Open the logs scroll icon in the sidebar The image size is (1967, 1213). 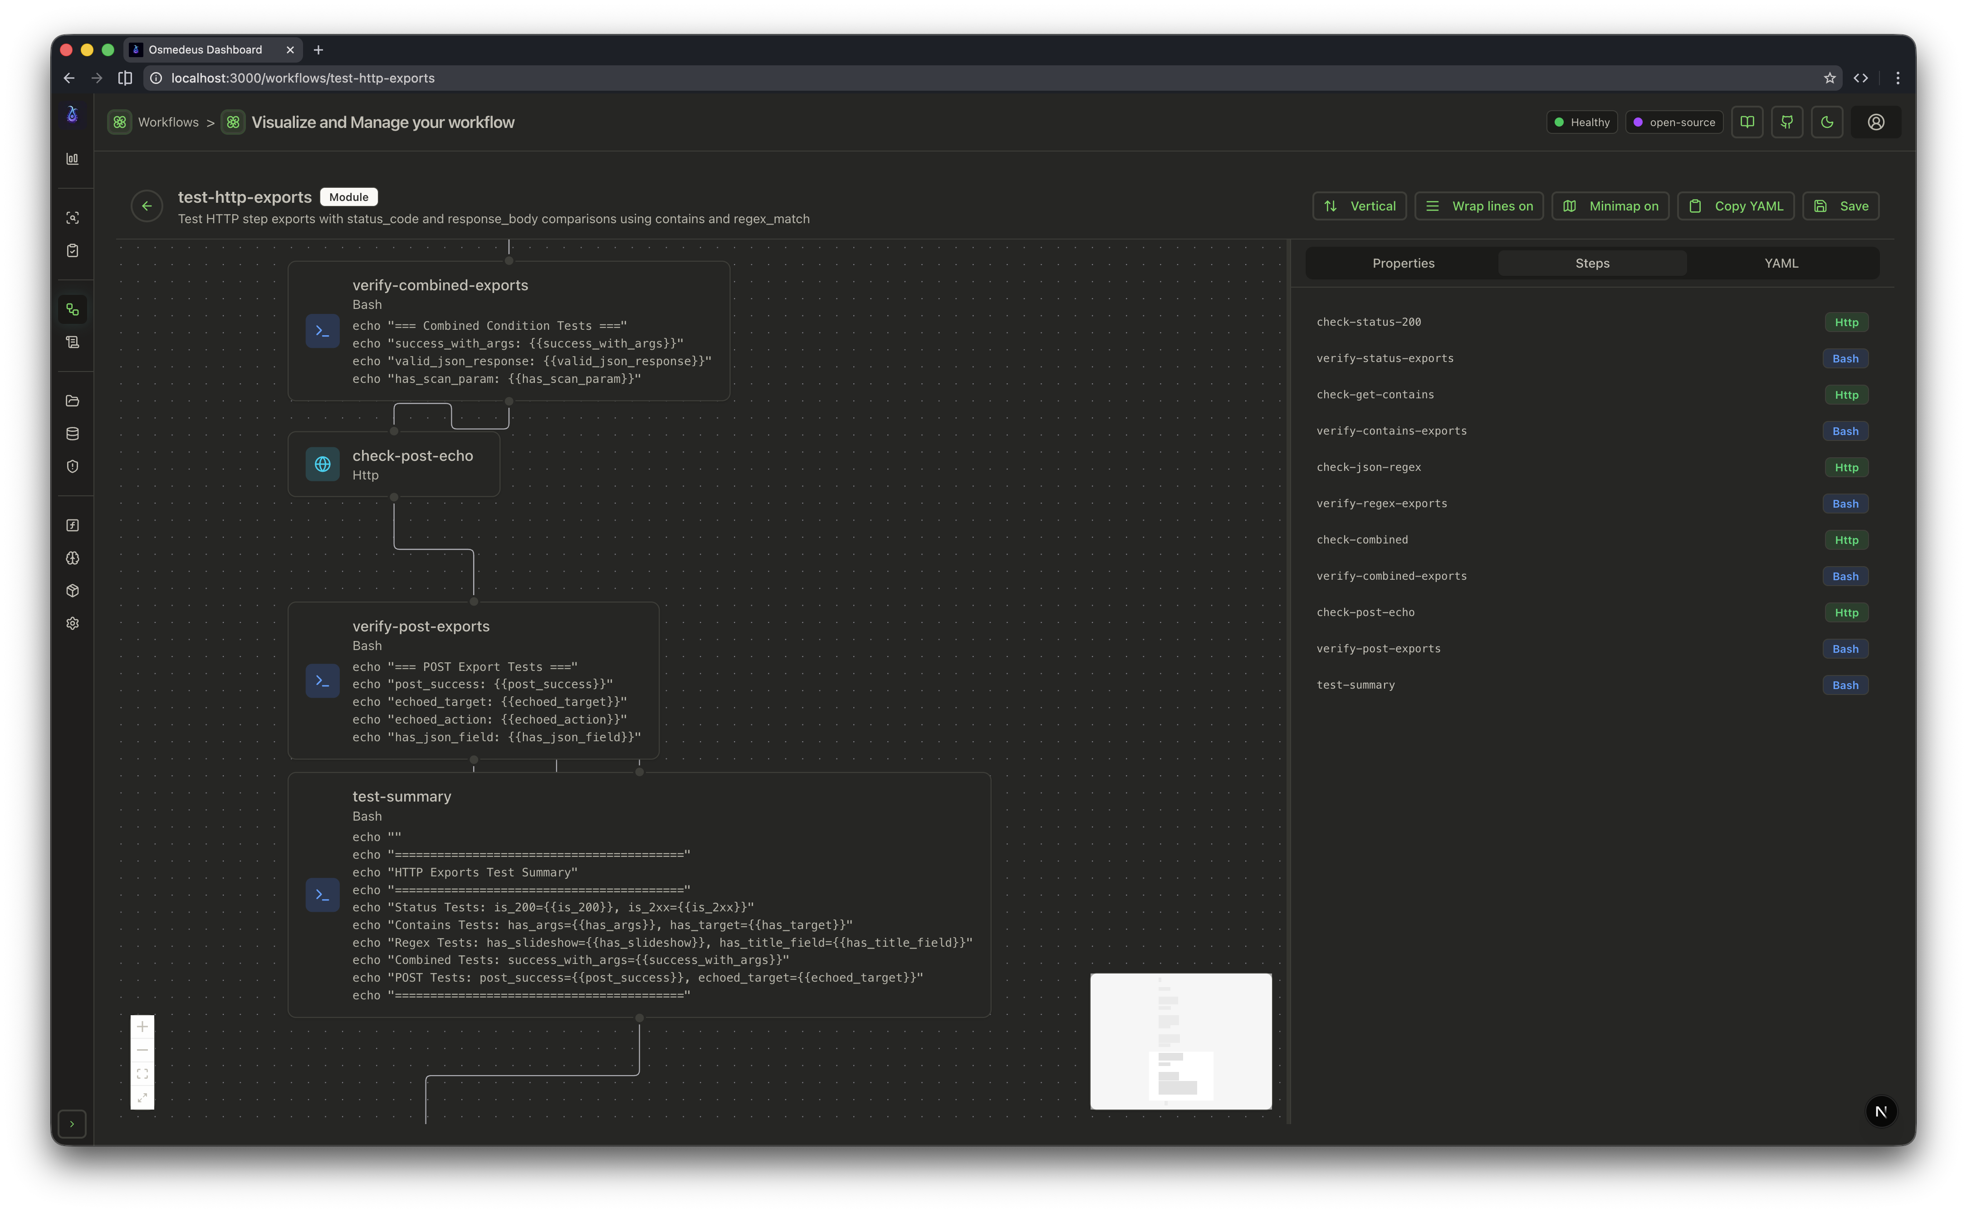[73, 341]
